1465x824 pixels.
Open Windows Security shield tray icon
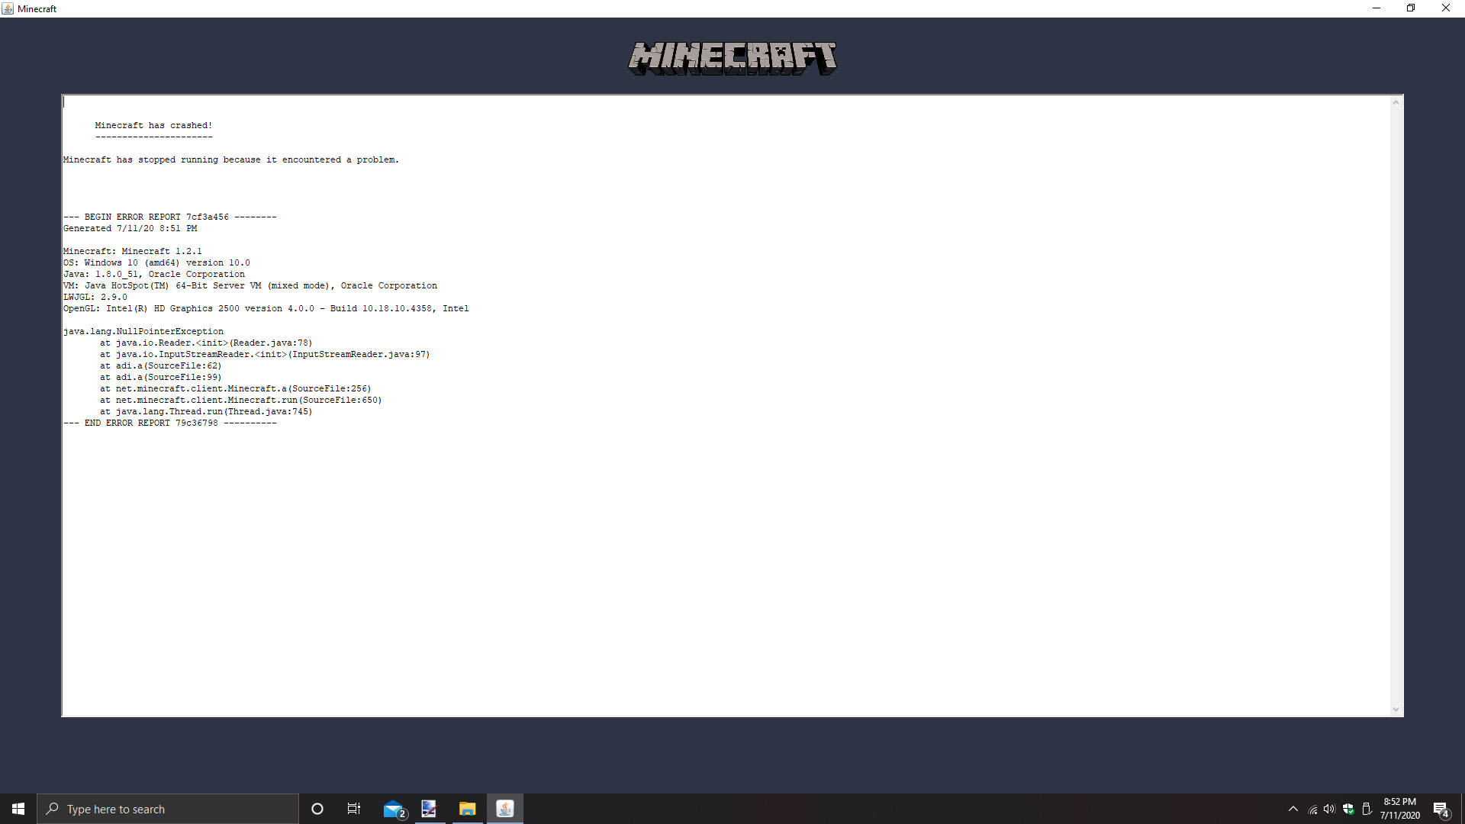(1348, 809)
